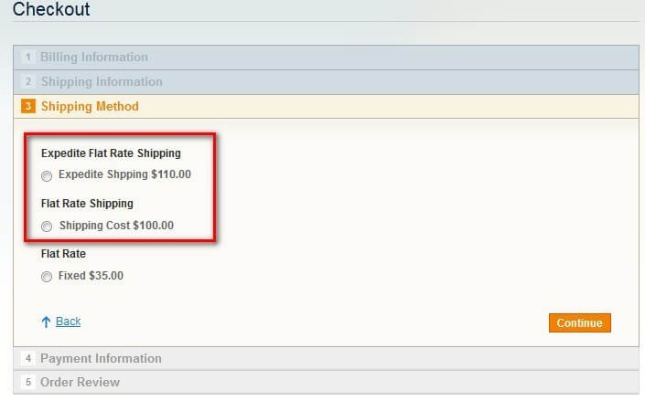
Task: Click the Checkout page title
Action: pyautogui.click(x=51, y=9)
